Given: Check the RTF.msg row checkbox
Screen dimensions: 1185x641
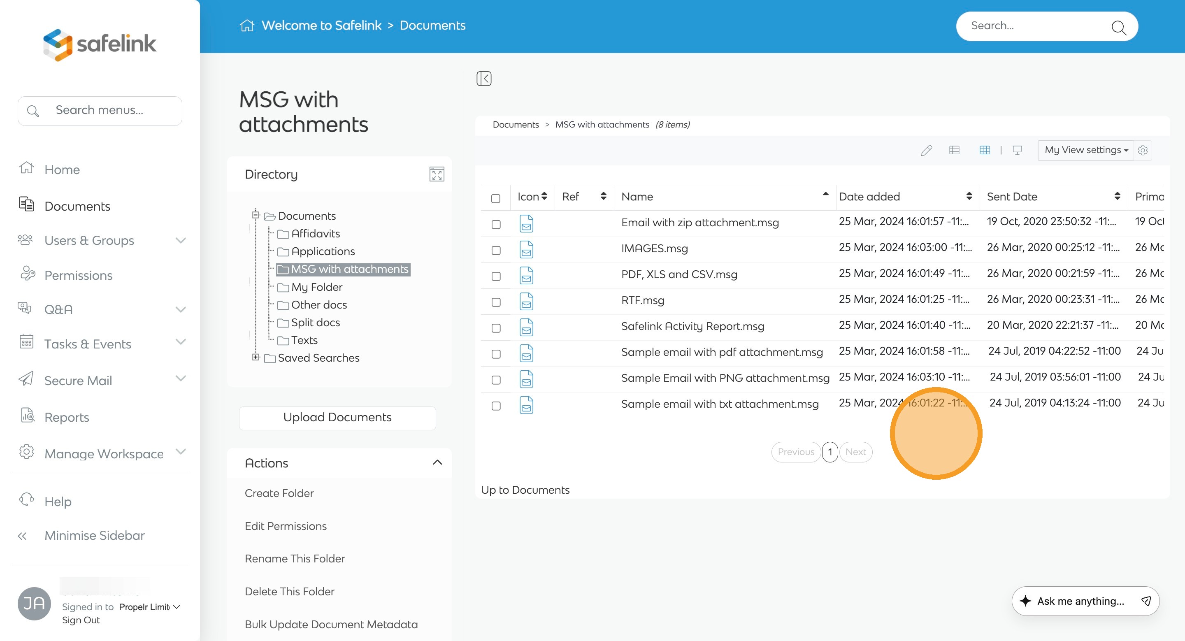Looking at the screenshot, I should coord(495,302).
